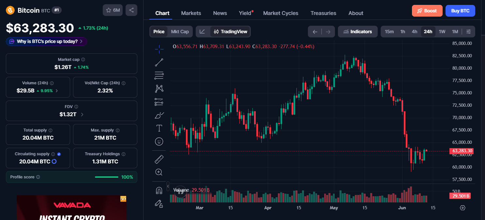485x220 pixels.
Task: Select the crosshair cursor tool
Action: click(159, 49)
